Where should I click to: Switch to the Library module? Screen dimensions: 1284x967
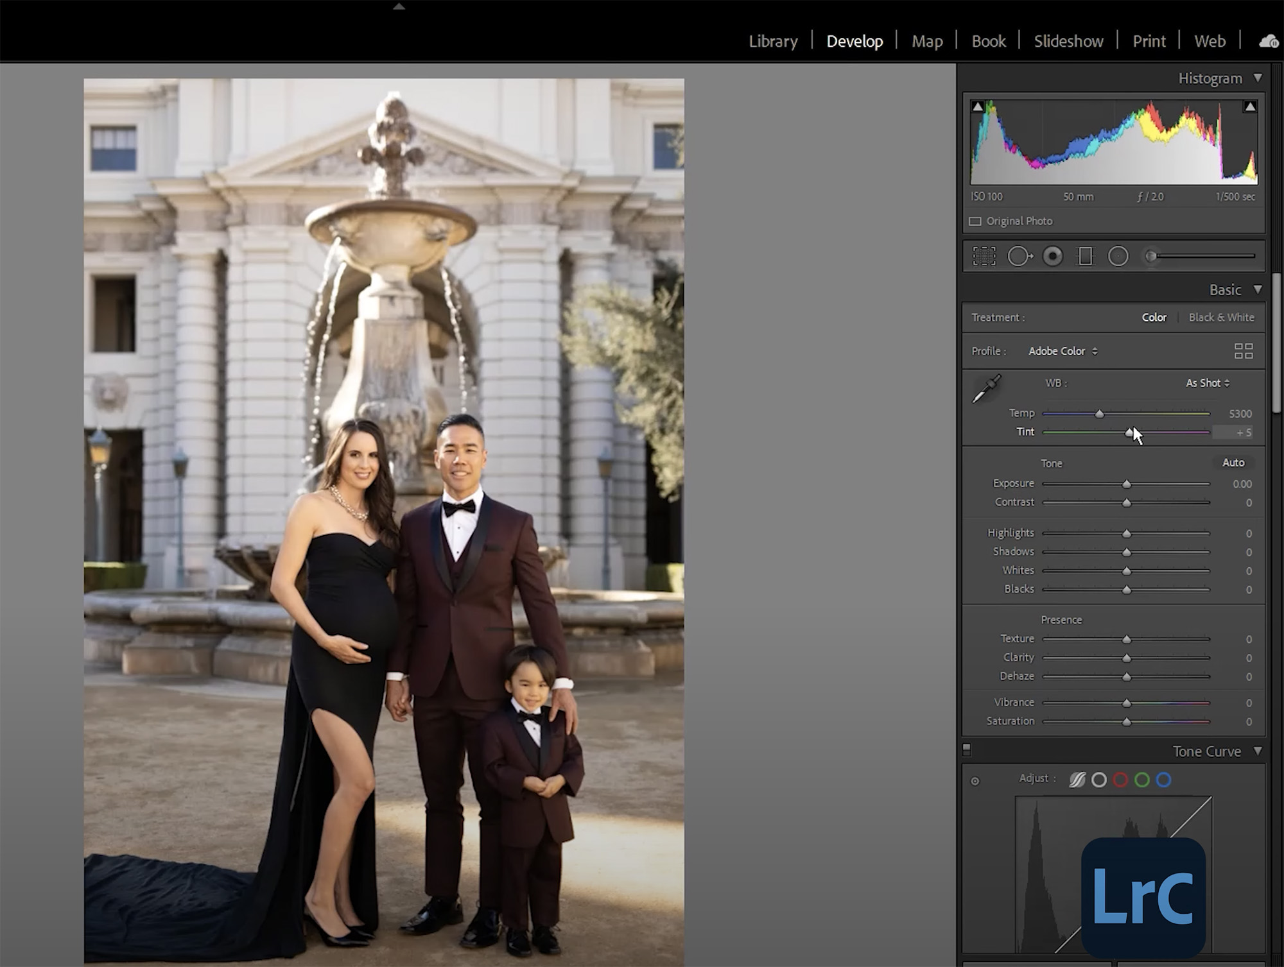[773, 41]
